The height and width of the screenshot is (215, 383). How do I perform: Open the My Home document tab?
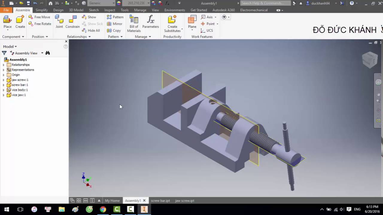[112, 201]
